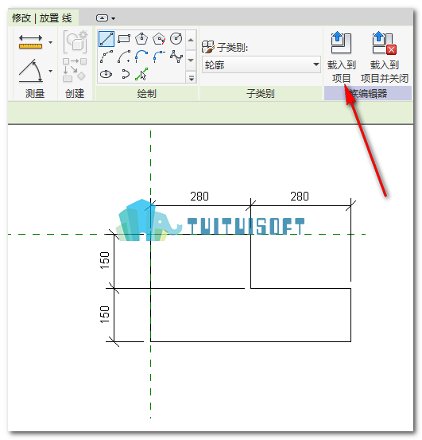This screenshot has height=440, width=422.
Task: Choose the Circumscribed Polygon tool
Action: click(159, 39)
